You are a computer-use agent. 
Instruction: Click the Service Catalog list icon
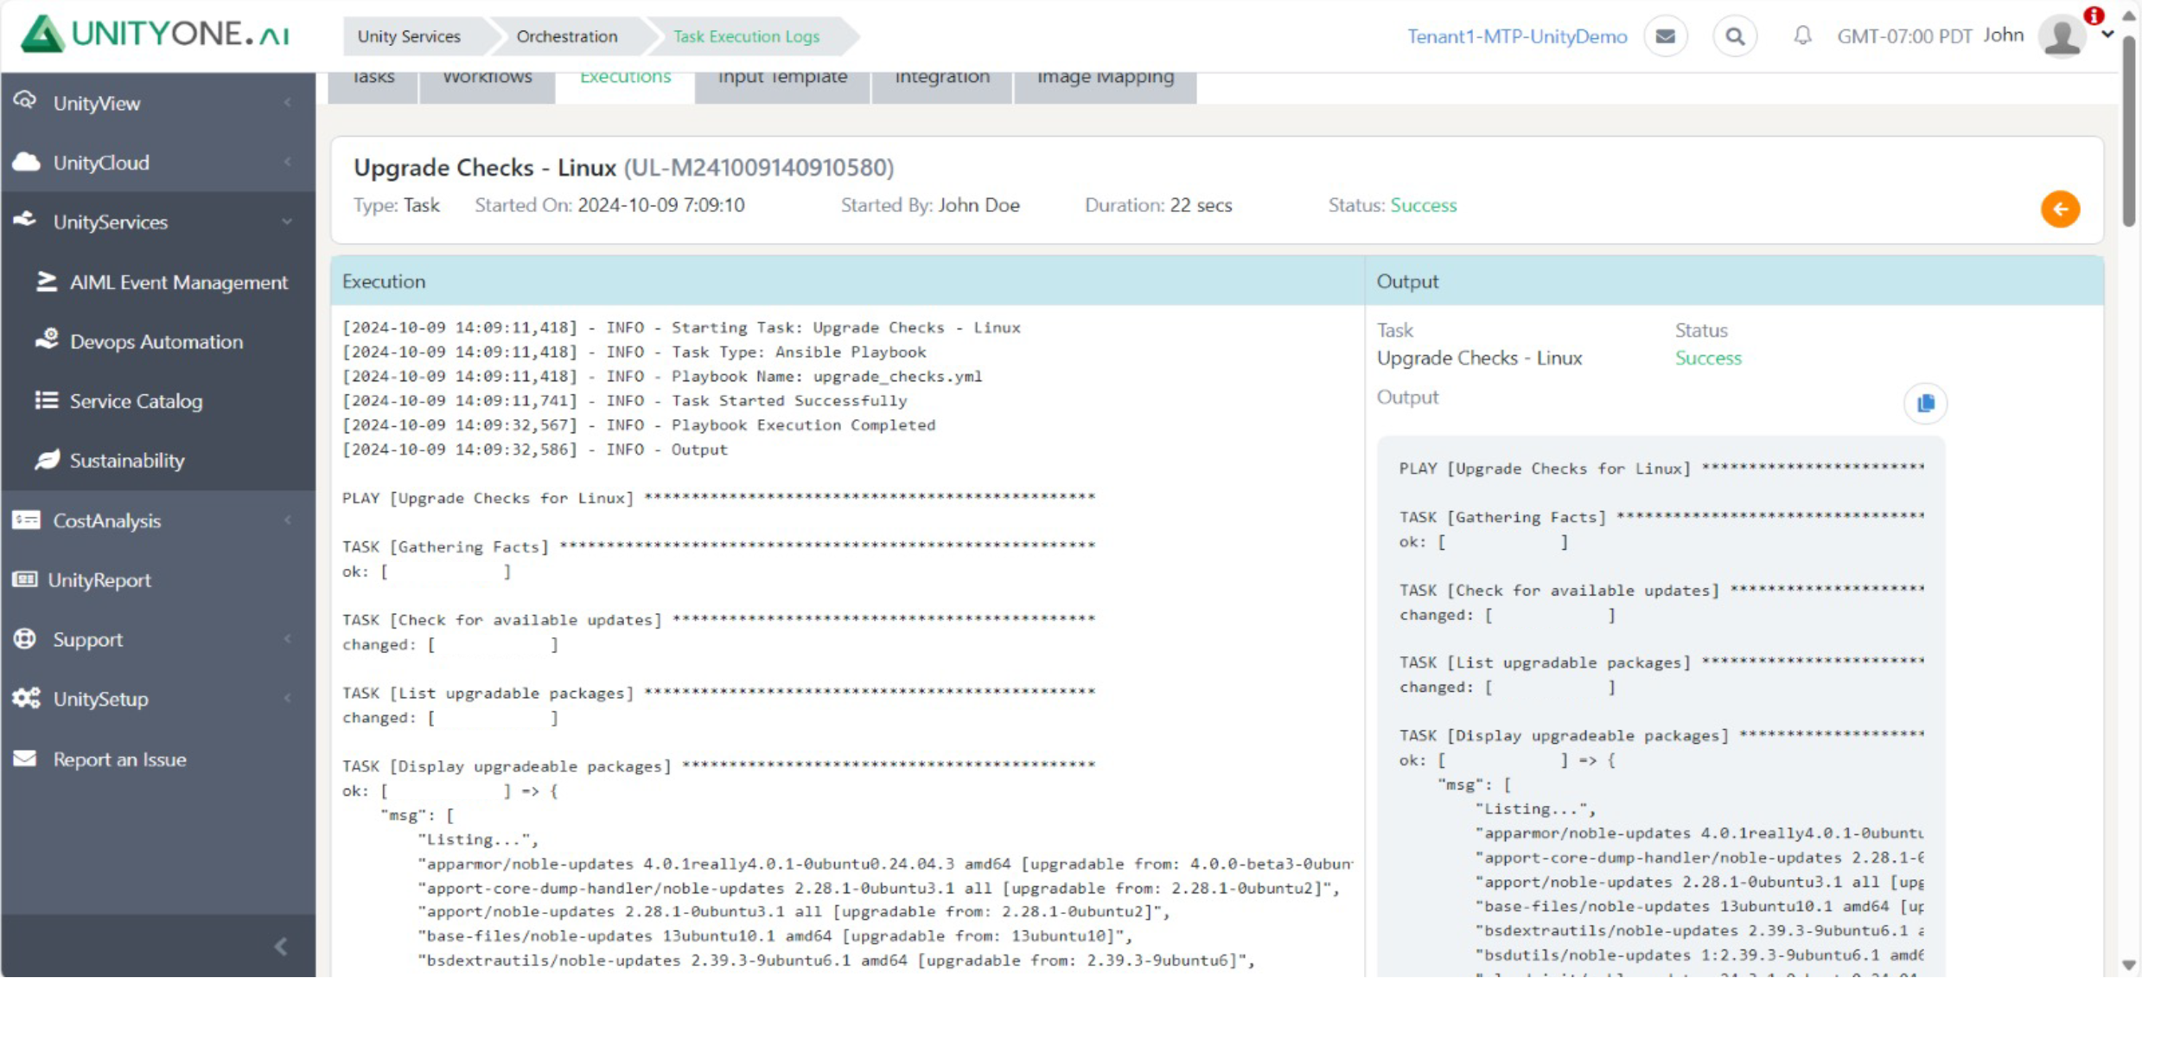pos(47,400)
